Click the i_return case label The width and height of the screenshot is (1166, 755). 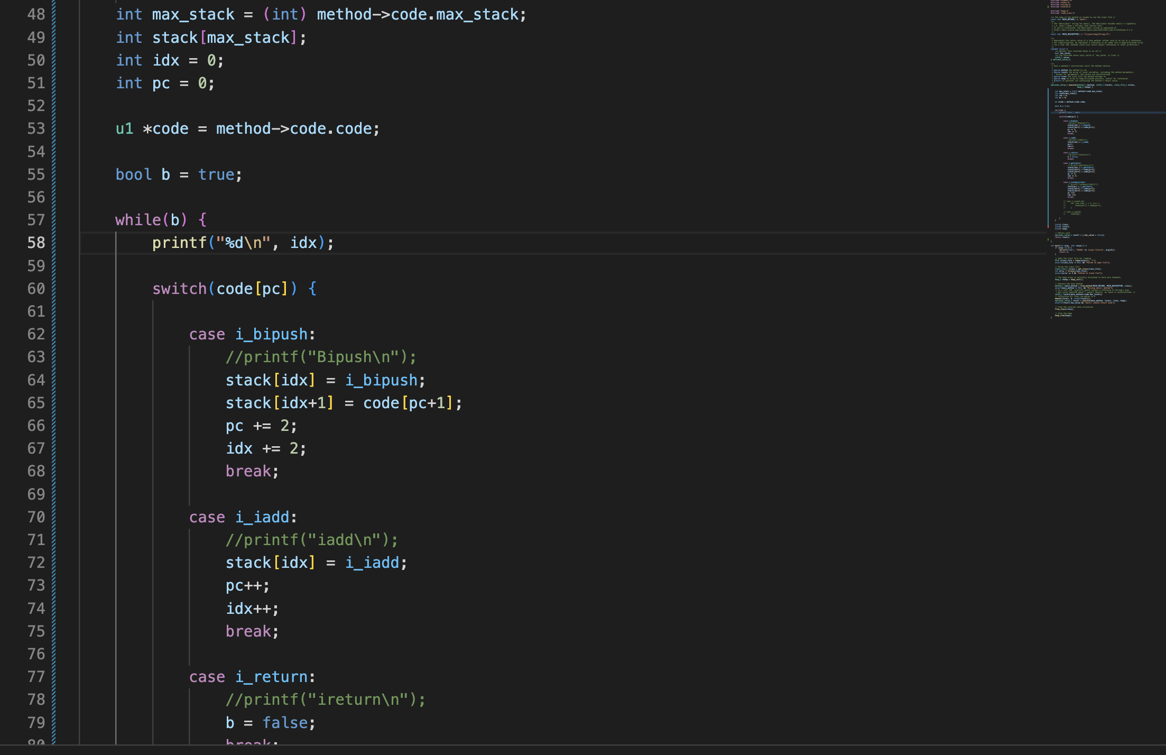(x=272, y=677)
